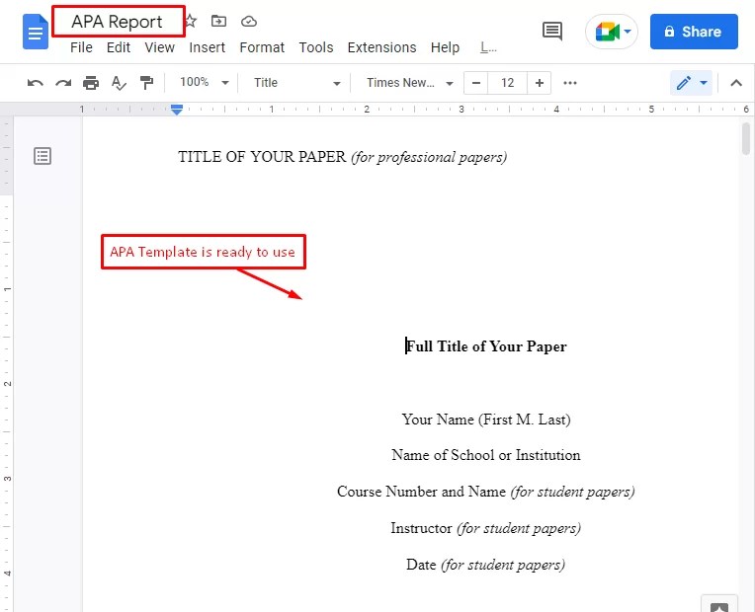
Task: Open the File menu
Action: pyautogui.click(x=81, y=47)
